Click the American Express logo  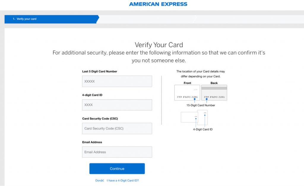[x=158, y=4]
